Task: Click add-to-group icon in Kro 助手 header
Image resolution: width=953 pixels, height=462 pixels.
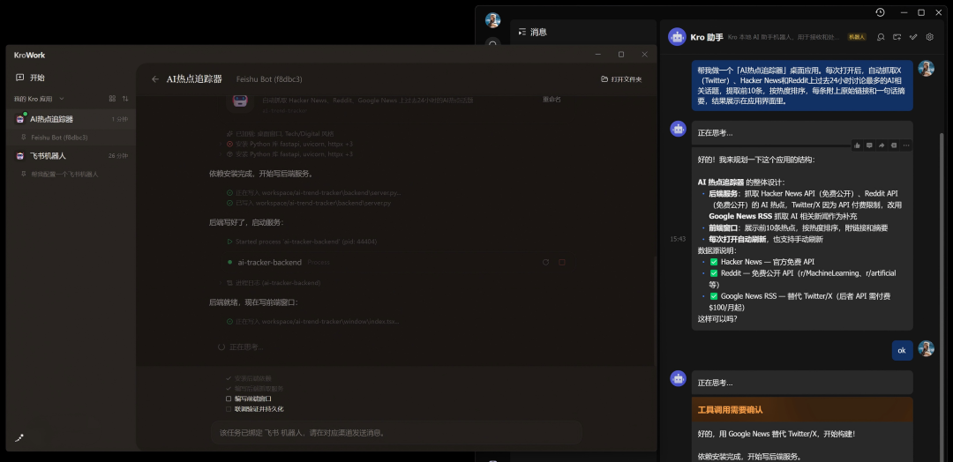Action: [x=897, y=37]
